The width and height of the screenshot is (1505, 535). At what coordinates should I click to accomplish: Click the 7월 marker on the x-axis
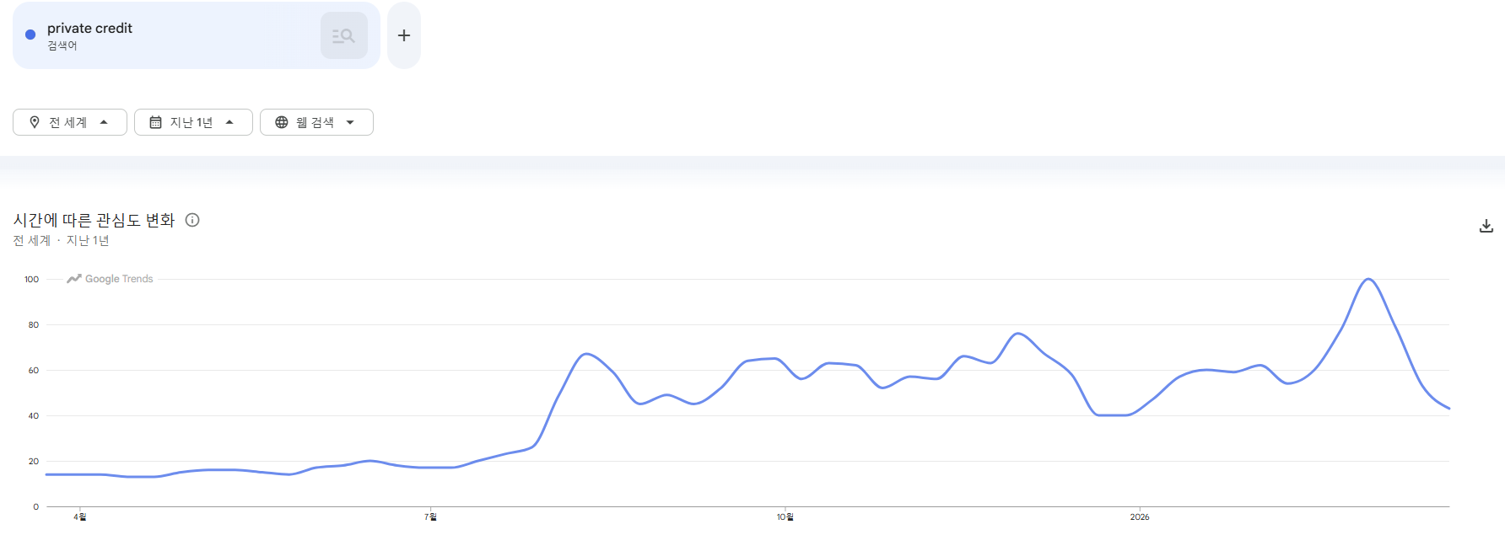[x=430, y=516]
